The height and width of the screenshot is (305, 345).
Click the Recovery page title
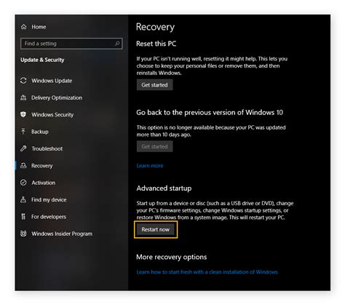point(155,27)
